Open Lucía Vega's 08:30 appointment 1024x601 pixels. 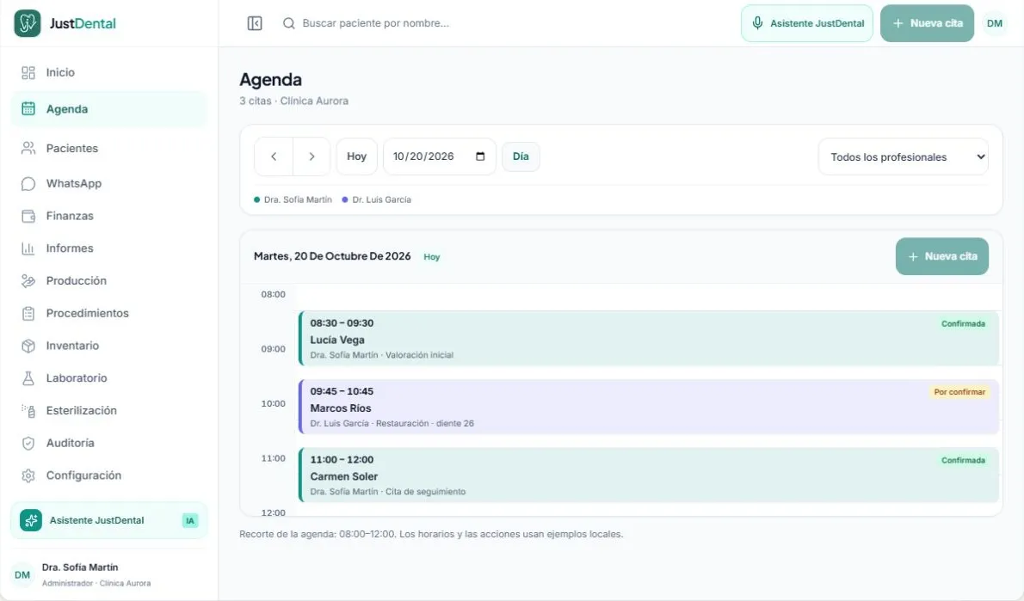coord(649,339)
